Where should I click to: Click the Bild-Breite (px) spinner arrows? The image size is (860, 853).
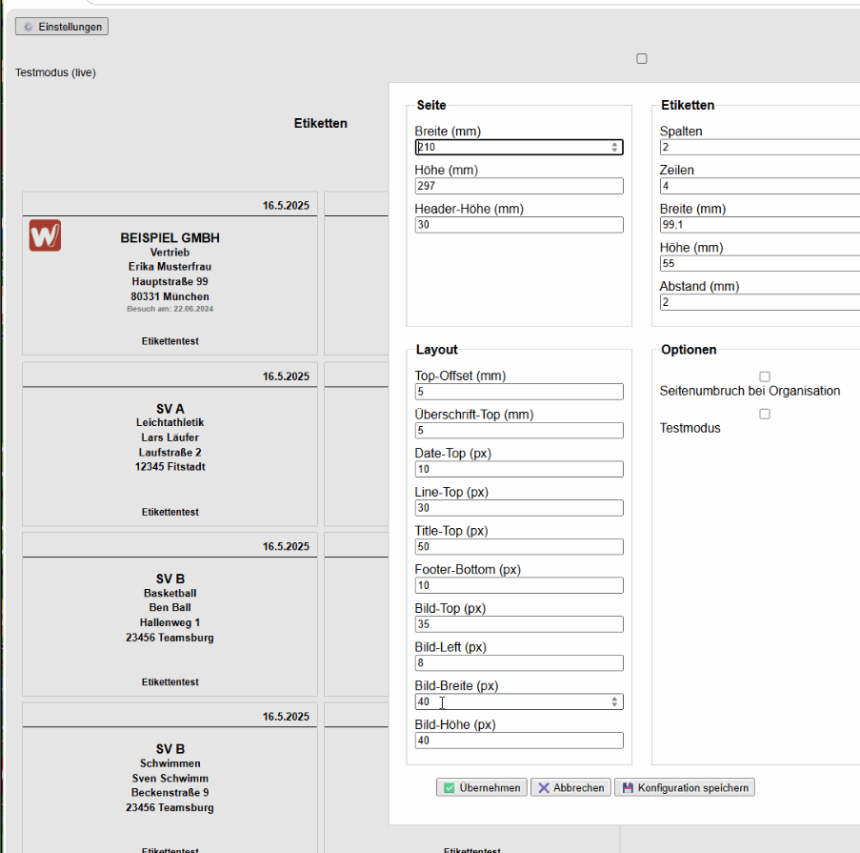[615, 701]
